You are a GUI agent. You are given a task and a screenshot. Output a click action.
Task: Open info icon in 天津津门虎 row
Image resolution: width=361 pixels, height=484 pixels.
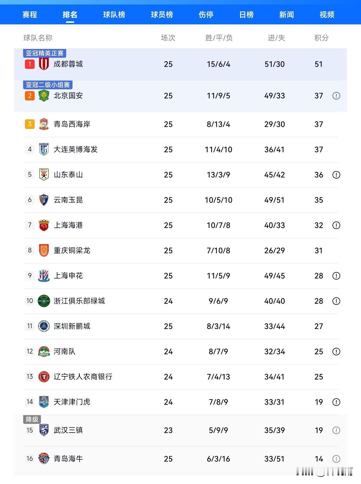coord(336,402)
